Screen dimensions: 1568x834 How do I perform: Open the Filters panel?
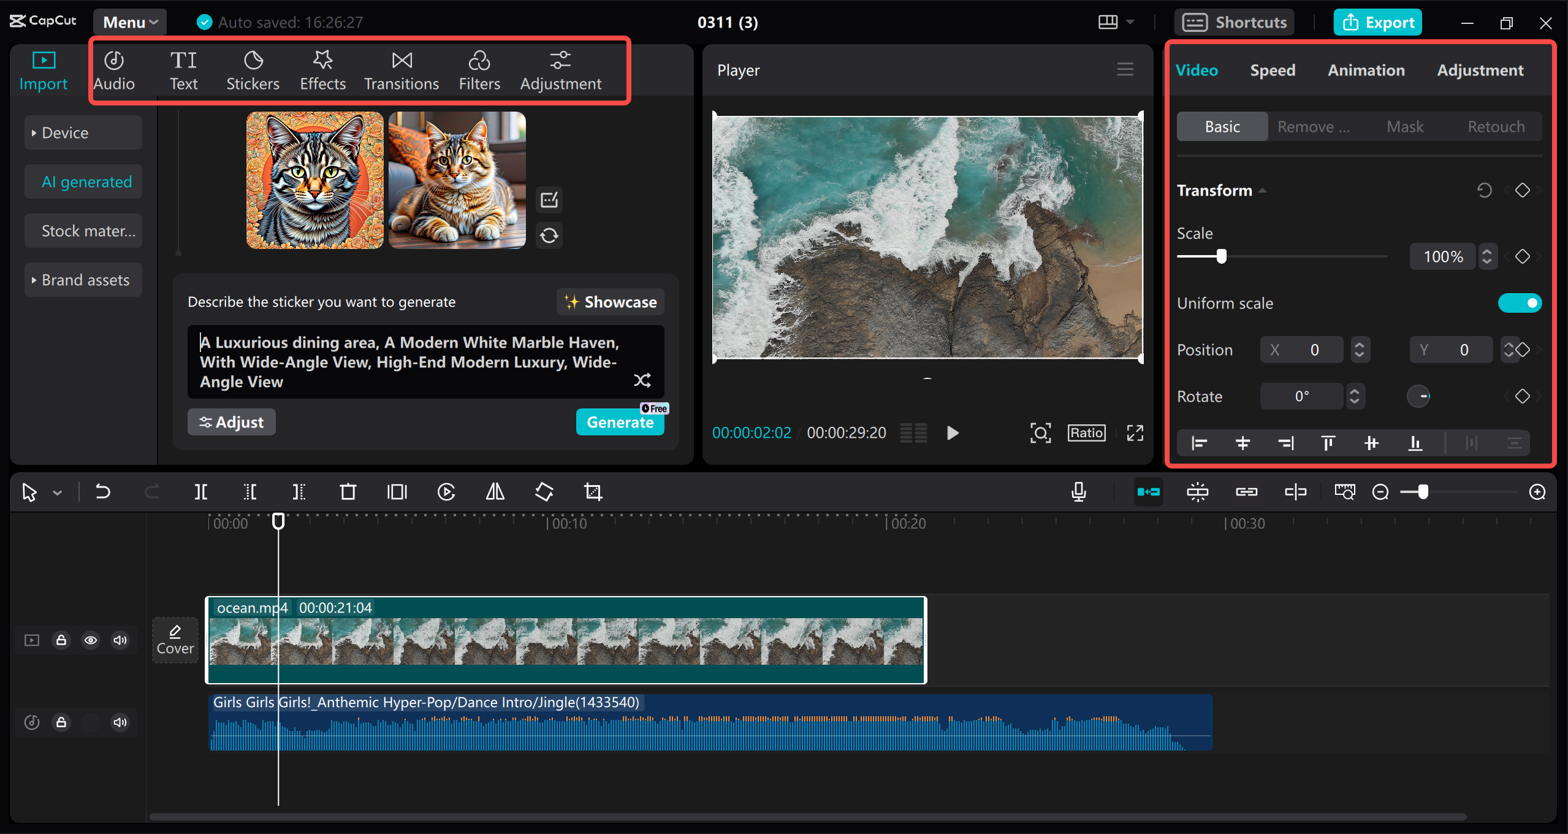(x=479, y=69)
